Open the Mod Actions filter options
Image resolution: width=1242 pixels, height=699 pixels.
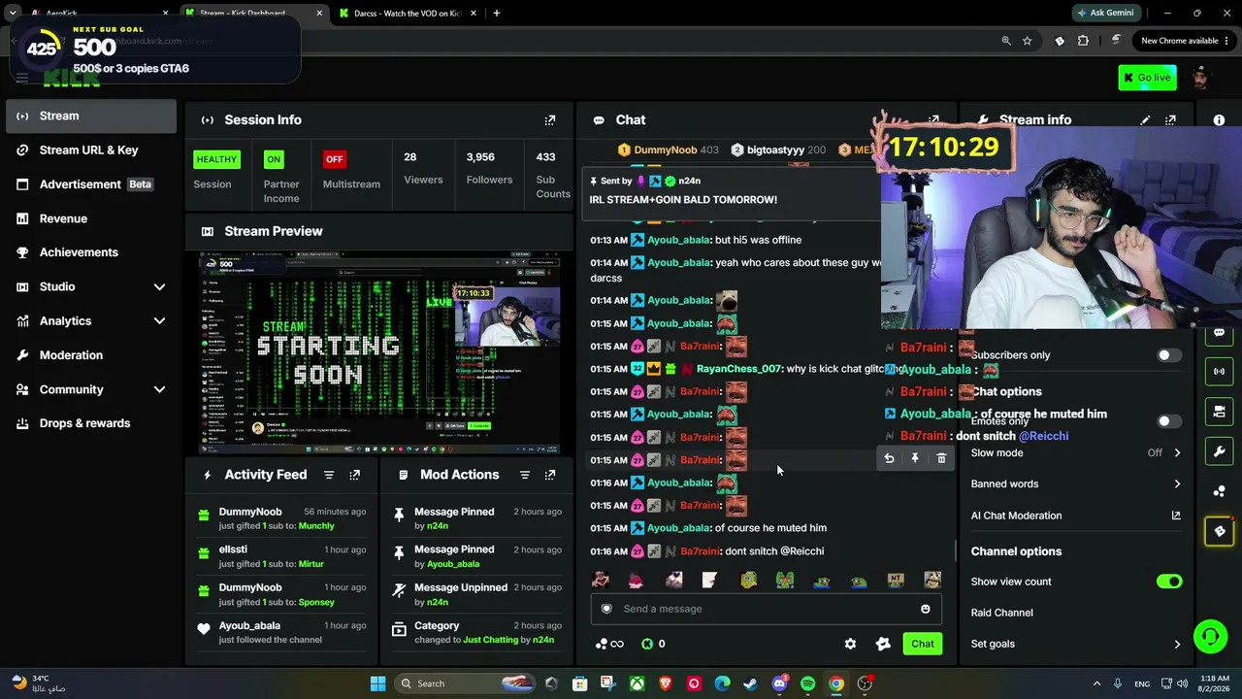[x=525, y=475]
